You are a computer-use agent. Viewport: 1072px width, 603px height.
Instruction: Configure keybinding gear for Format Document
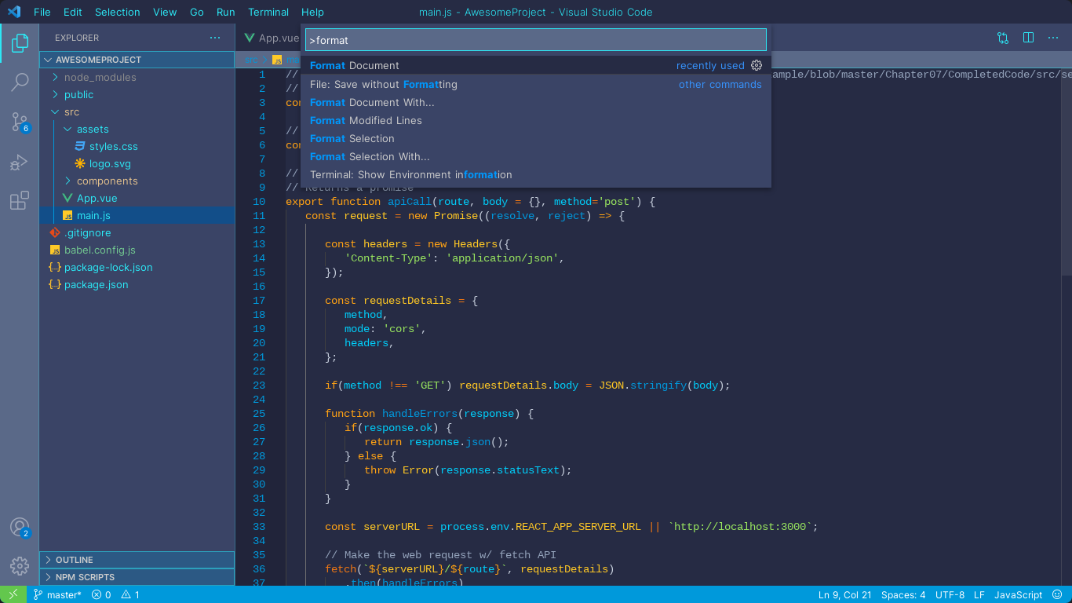coord(757,66)
